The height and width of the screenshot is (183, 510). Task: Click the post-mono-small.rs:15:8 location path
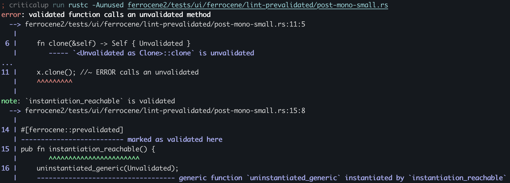[x=165, y=111]
